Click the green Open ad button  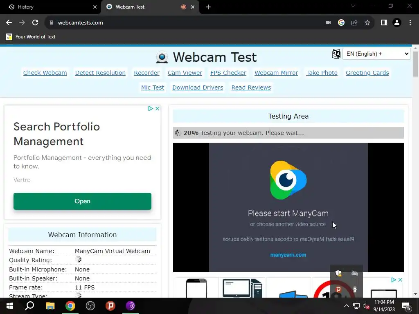[82, 201]
